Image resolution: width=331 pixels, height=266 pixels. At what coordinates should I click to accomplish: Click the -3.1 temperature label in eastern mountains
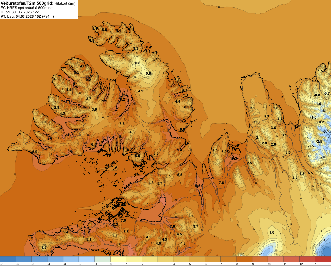click(325, 131)
